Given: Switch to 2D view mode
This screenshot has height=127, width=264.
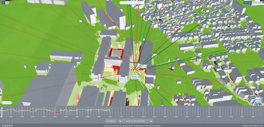Looking at the screenshot, I should coord(7,3).
